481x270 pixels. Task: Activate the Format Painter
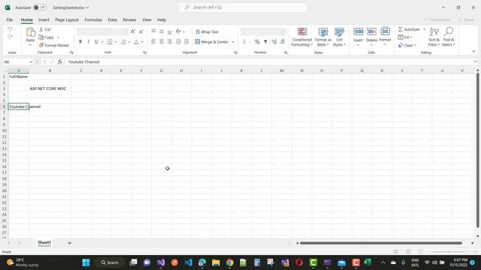[53, 45]
